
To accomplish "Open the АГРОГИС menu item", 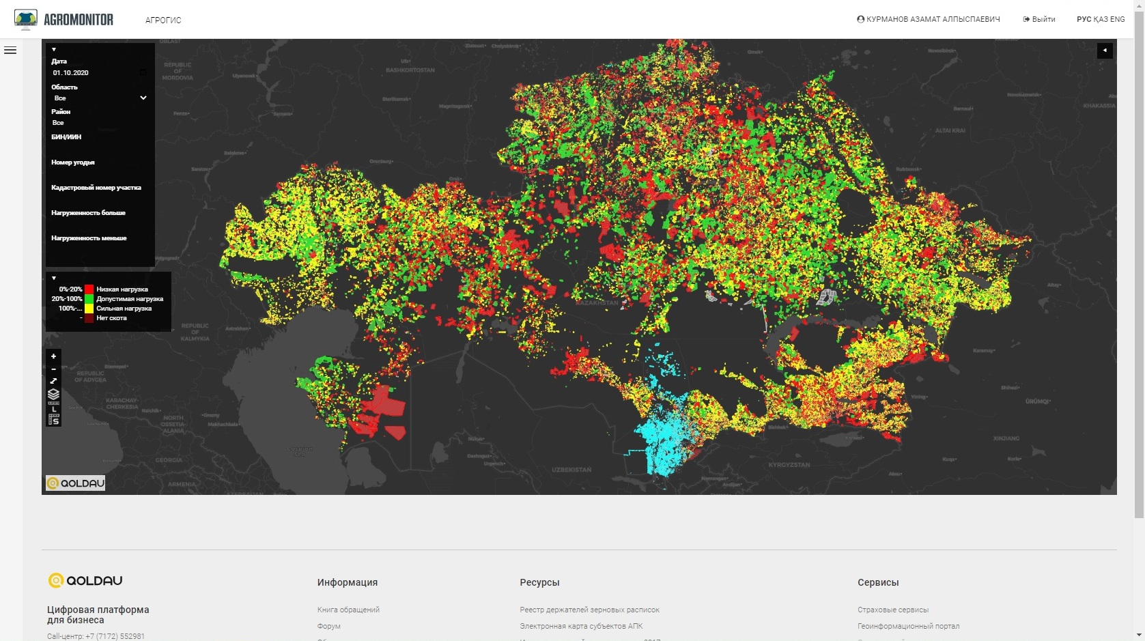I will 163,20.
